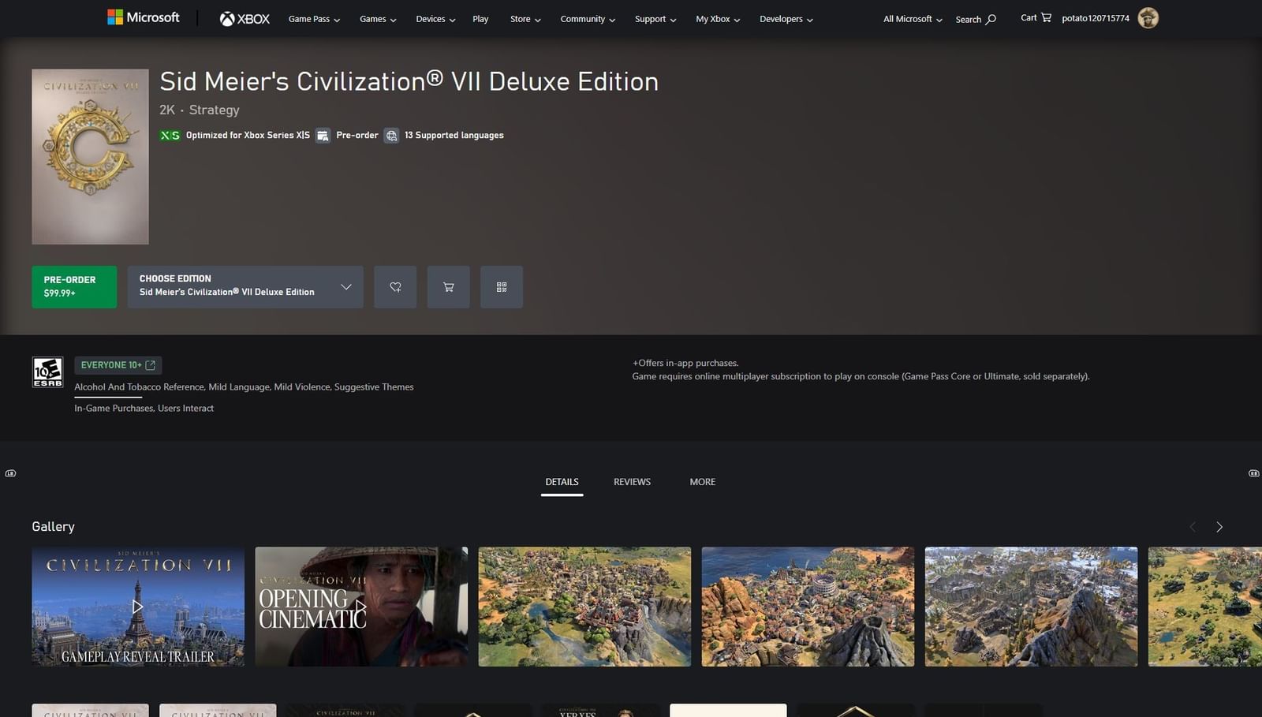
Task: Advance the gallery with the right arrow
Action: click(1219, 526)
